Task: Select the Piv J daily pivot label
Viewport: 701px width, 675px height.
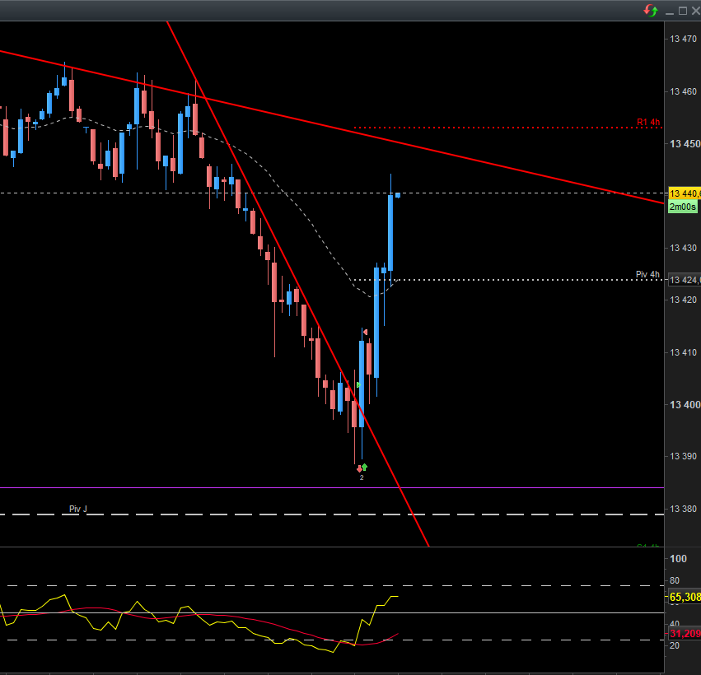Action: [x=78, y=509]
